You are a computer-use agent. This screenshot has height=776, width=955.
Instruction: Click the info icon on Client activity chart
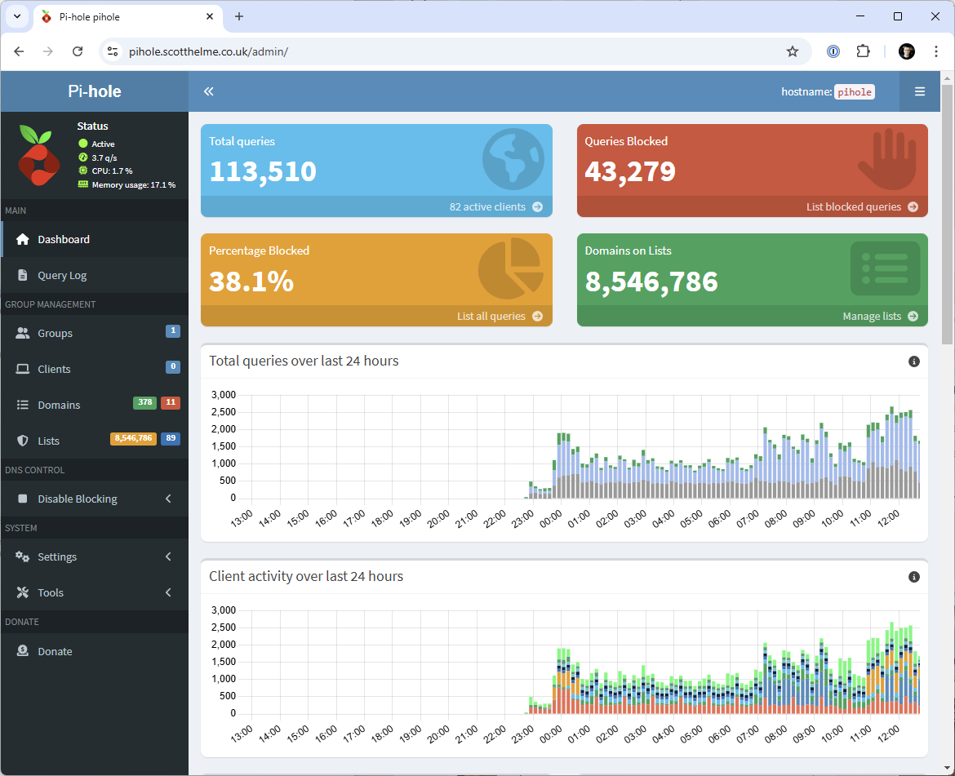914,577
